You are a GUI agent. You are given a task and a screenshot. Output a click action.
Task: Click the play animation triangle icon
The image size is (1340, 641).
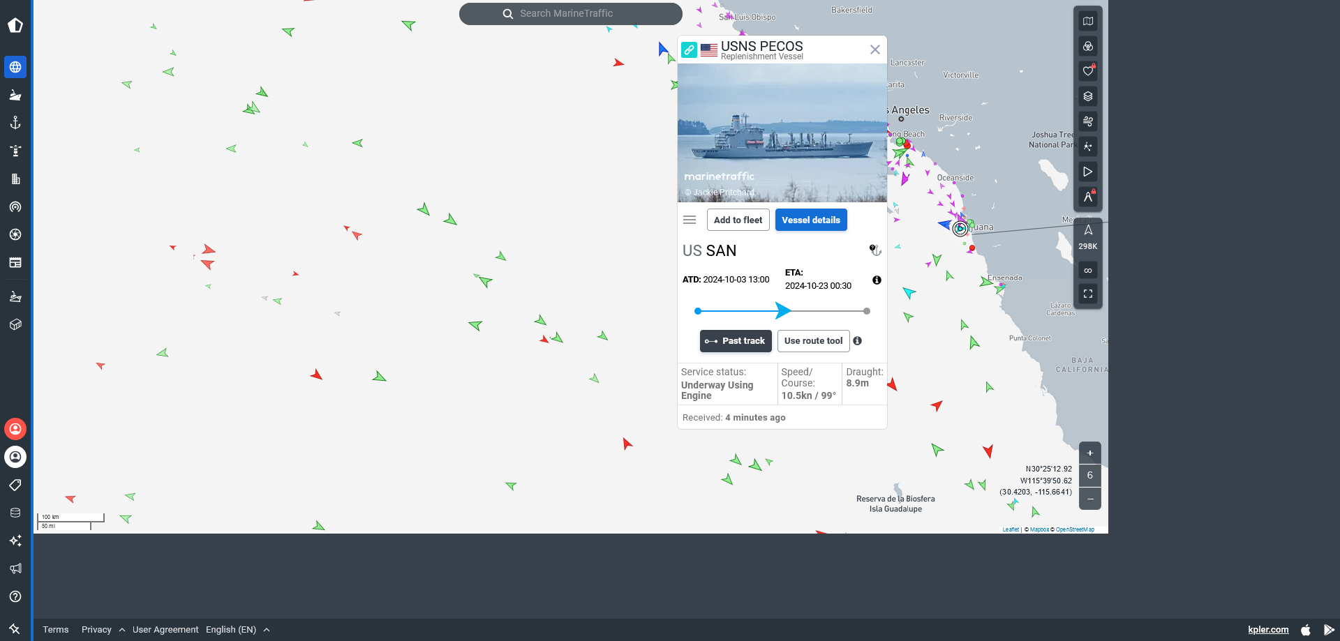(1088, 172)
